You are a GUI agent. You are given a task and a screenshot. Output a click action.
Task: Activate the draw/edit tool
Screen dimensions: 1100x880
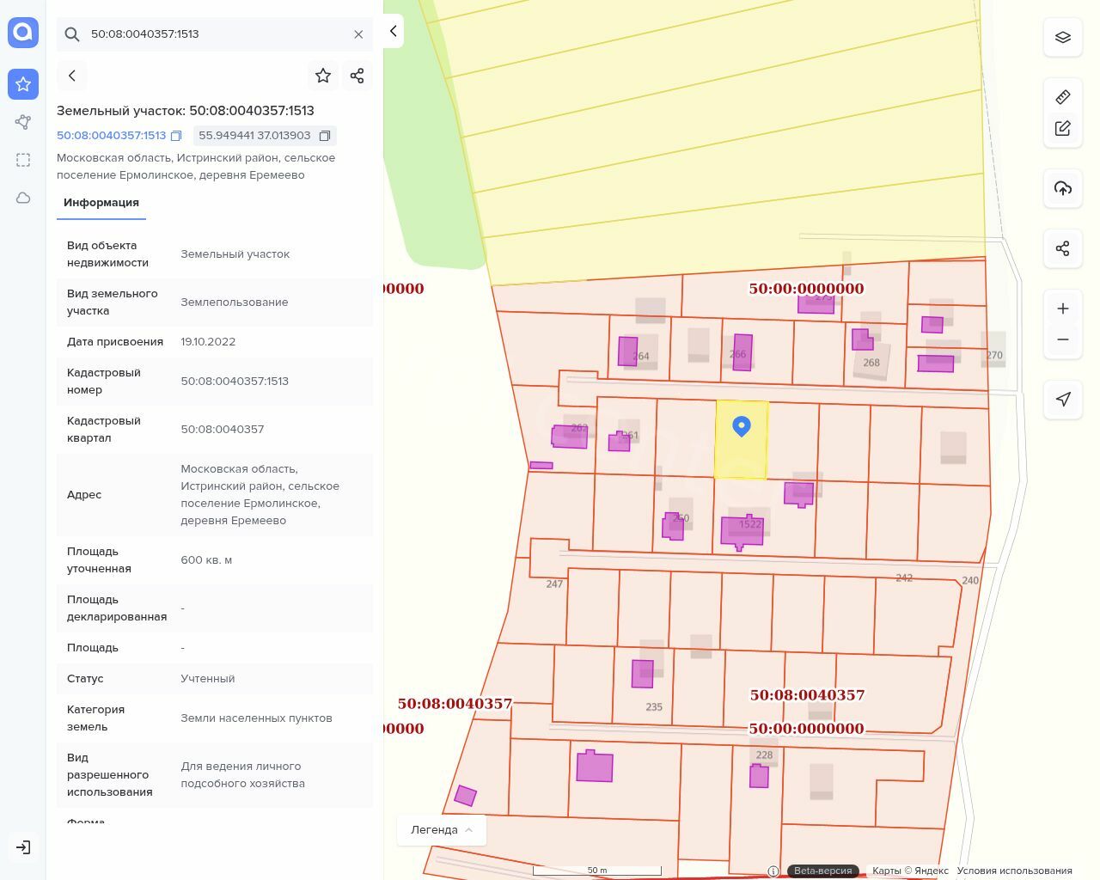tap(1063, 128)
